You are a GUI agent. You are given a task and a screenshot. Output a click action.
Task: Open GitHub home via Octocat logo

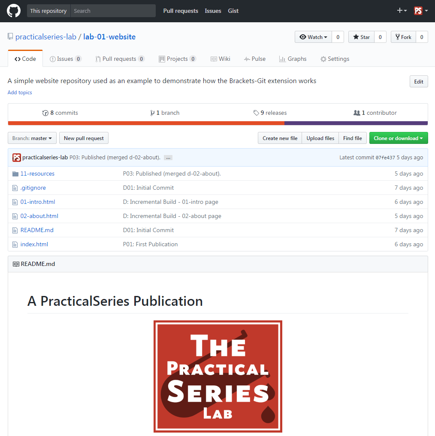(x=14, y=11)
